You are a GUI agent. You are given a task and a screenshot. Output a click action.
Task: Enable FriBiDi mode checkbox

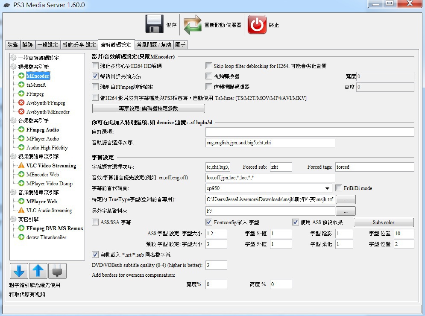(339, 188)
